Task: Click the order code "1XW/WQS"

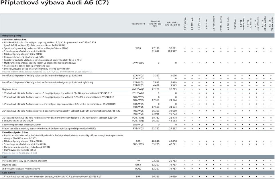Action: (x=138, y=63)
